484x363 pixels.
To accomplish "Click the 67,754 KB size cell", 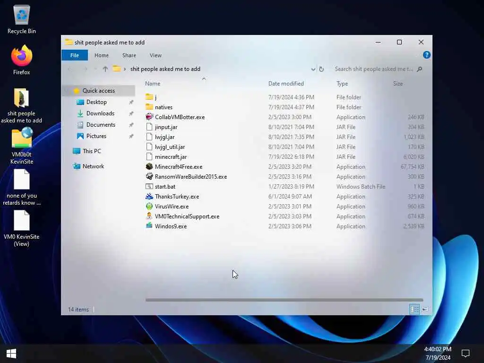I will (412, 167).
